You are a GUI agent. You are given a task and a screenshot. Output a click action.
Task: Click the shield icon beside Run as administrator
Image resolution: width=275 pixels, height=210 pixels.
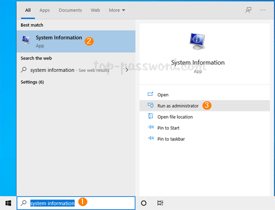pyautogui.click(x=150, y=105)
